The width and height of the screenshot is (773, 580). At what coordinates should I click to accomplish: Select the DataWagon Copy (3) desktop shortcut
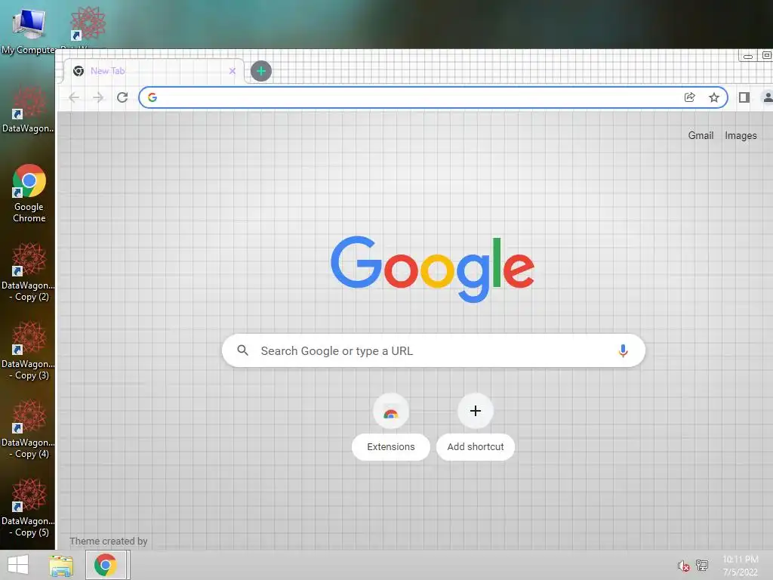click(29, 350)
